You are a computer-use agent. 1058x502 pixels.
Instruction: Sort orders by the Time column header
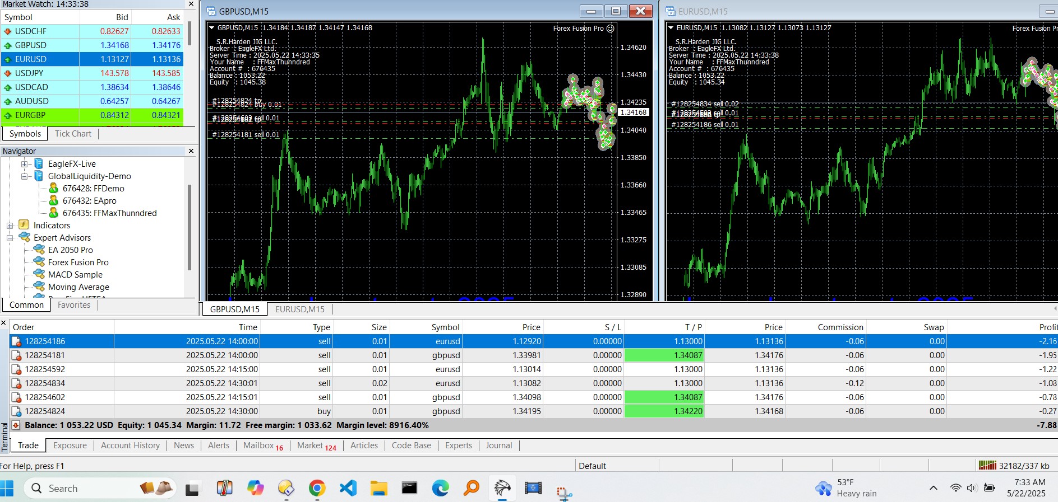(187, 327)
